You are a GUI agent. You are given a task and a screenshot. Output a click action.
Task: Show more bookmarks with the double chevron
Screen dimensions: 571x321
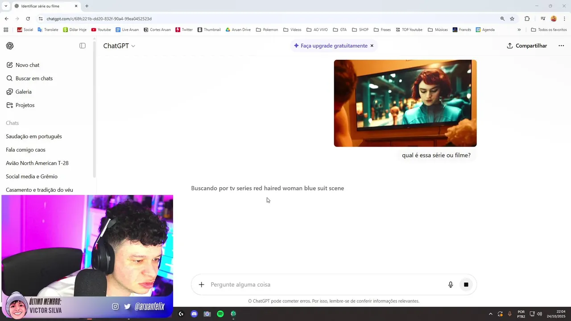(x=519, y=30)
